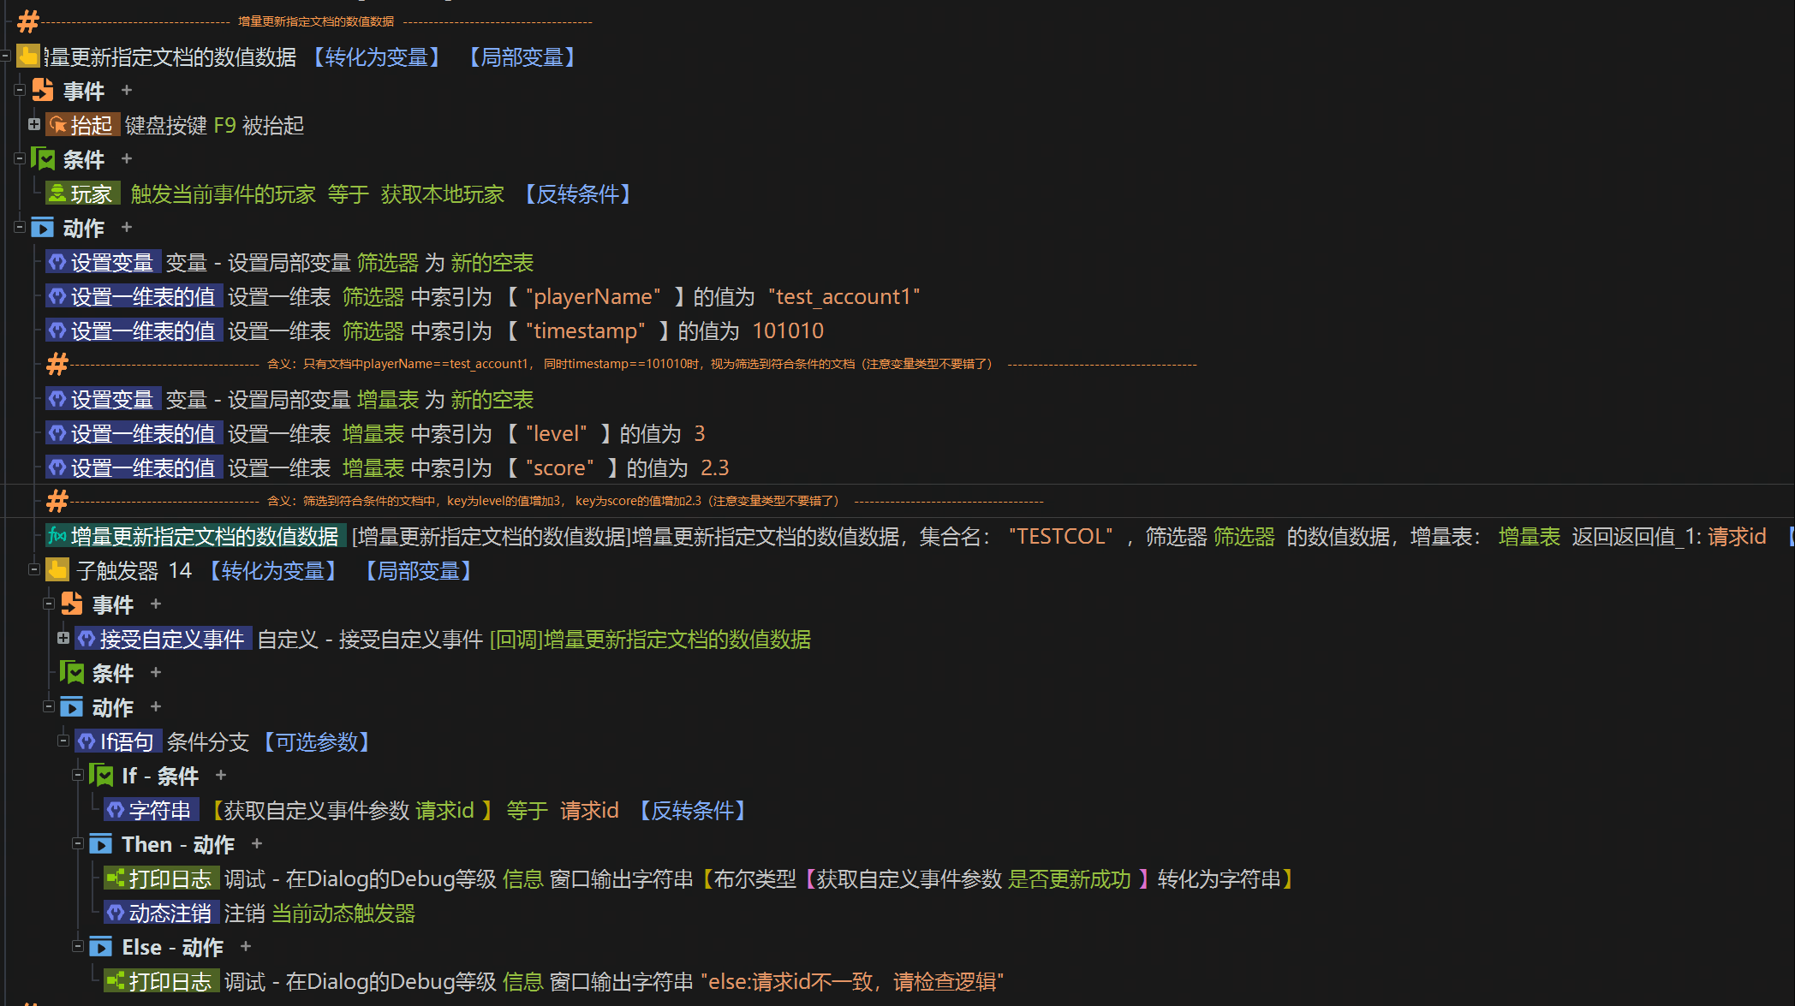Click the orange 事件 icon under main trigger
1795x1006 pixels.
click(x=43, y=90)
